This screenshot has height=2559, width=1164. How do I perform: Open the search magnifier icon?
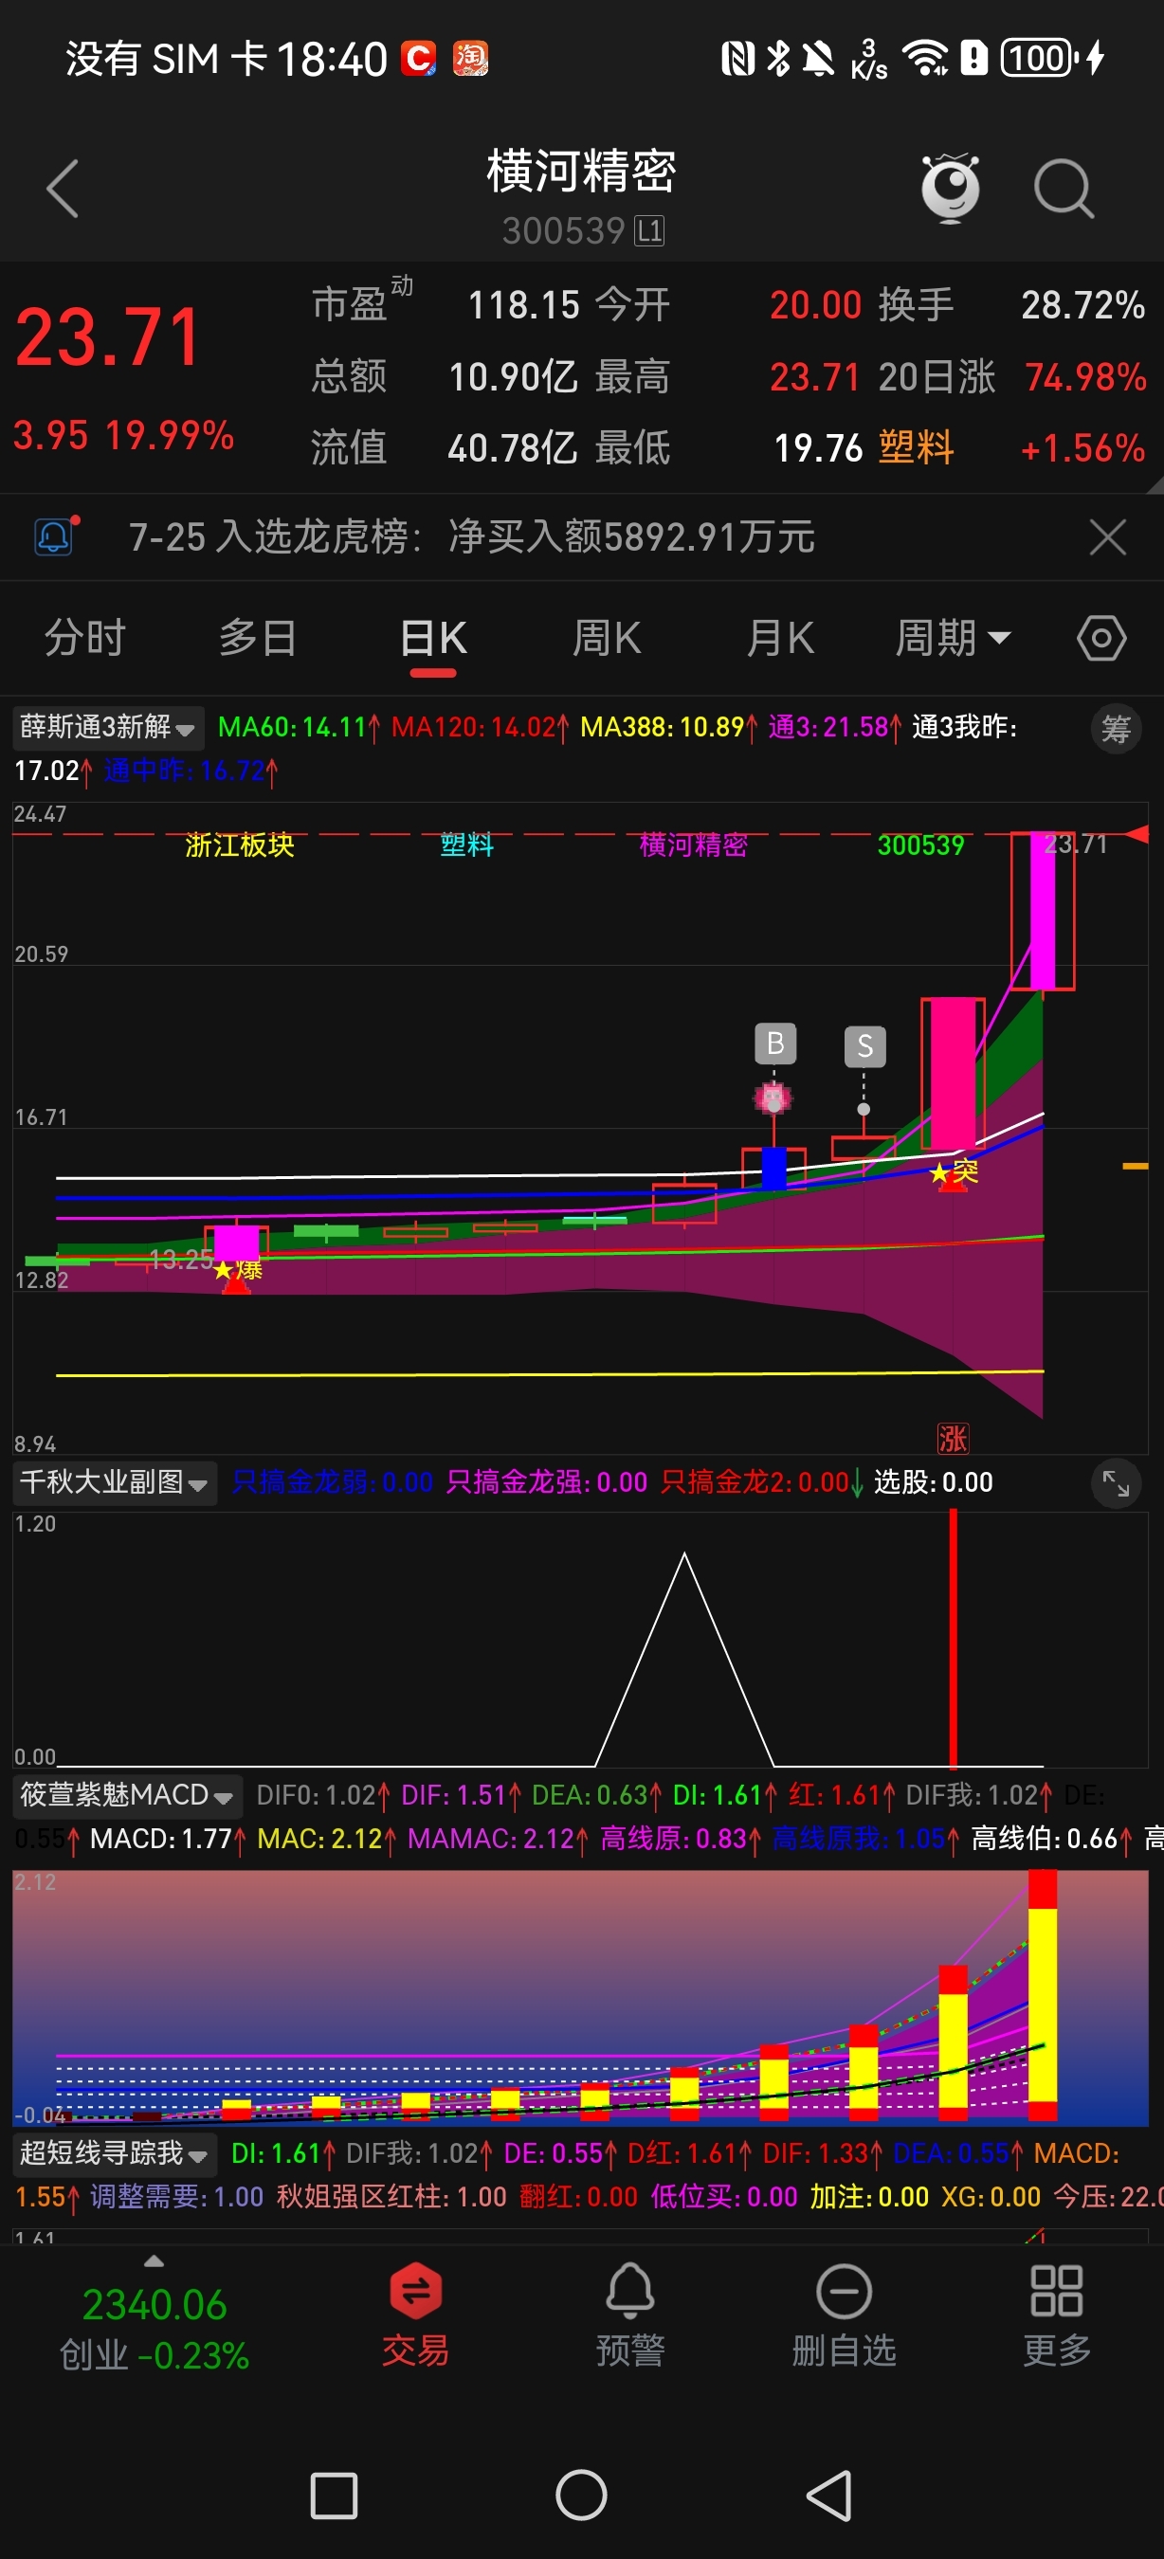1064,188
